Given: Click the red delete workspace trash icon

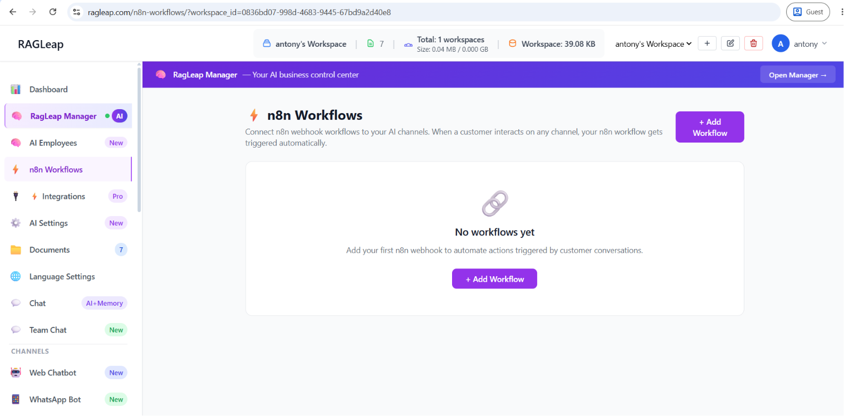Looking at the screenshot, I should (754, 43).
